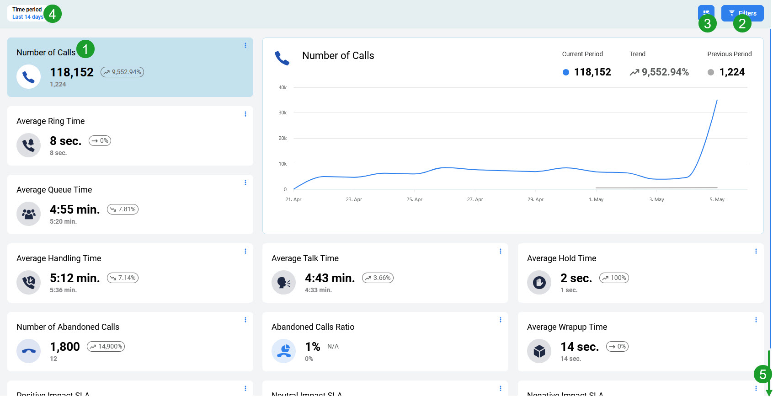Screen dimensions: 773x397
Task: Click the Average Queue Time people icon
Action: [x=28, y=214]
